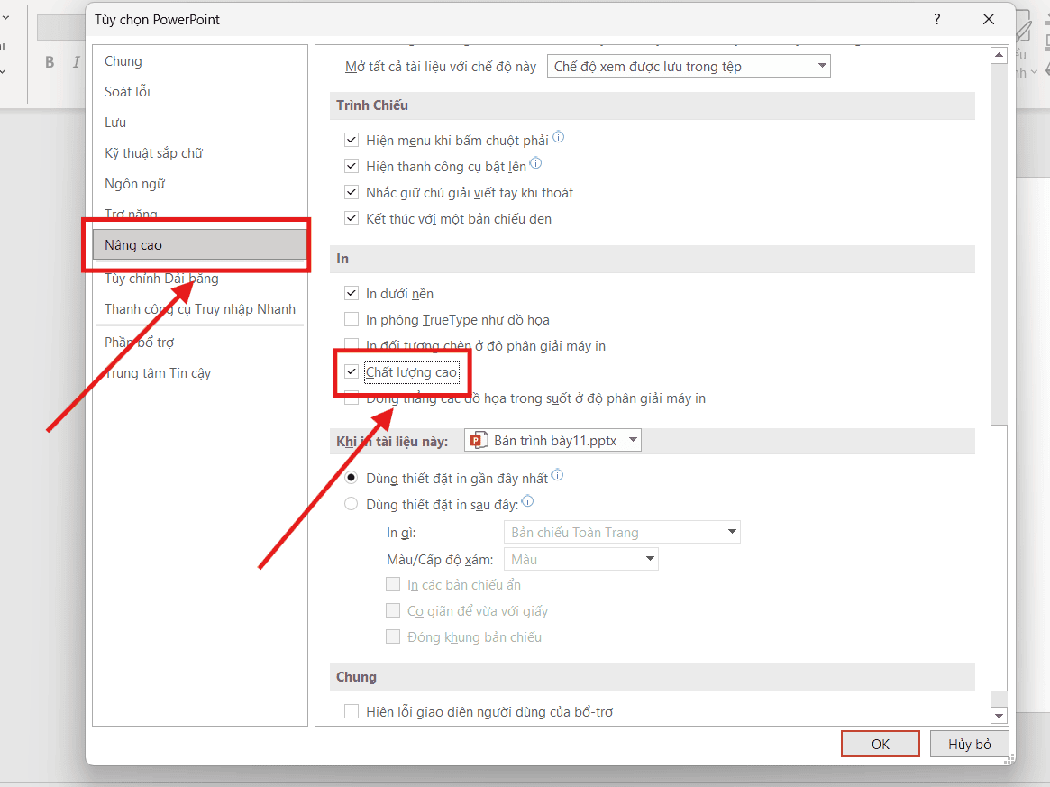Click info icon next to 'Dùng thiết đặt in sau đây'
1050x787 pixels.
point(528,502)
